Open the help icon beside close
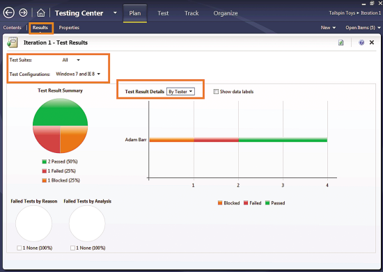 pyautogui.click(x=361, y=42)
